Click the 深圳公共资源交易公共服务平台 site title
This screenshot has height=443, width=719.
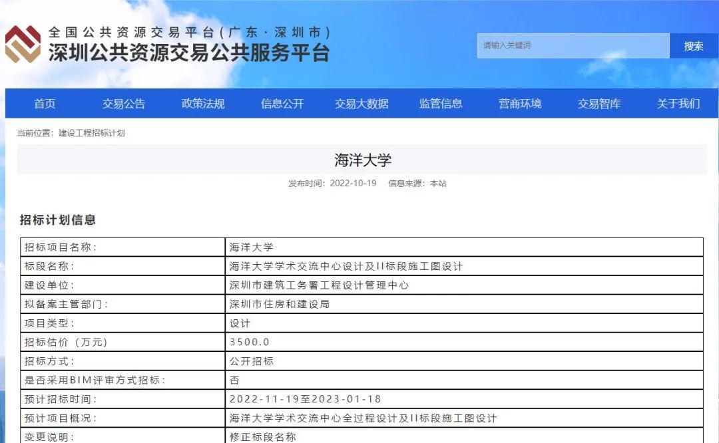pos(189,53)
